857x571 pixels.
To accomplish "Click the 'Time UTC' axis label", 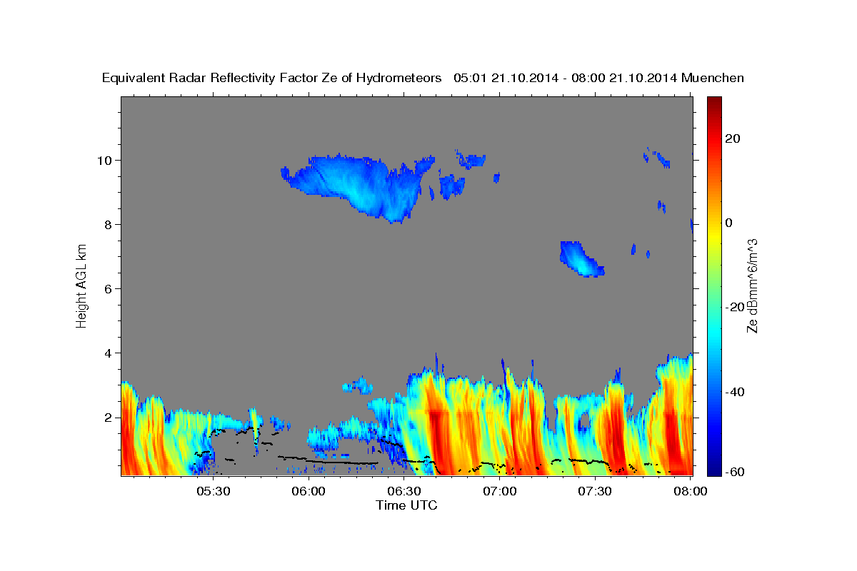I will [x=406, y=505].
